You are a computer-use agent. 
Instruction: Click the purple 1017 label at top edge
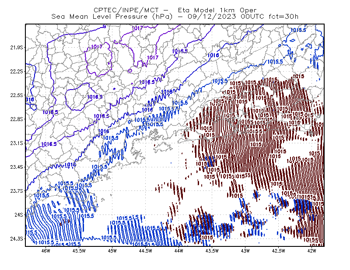coord(137,28)
